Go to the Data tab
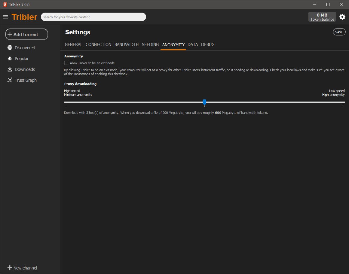 pyautogui.click(x=193, y=44)
